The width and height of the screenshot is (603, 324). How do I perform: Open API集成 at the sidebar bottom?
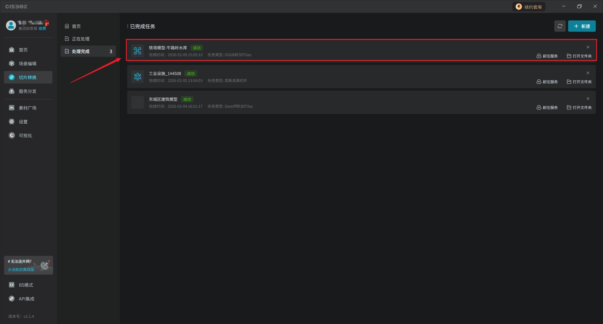click(x=26, y=299)
